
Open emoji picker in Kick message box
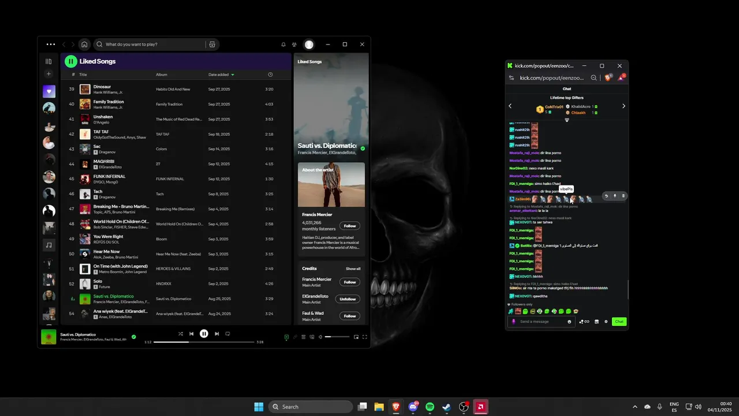click(569, 322)
